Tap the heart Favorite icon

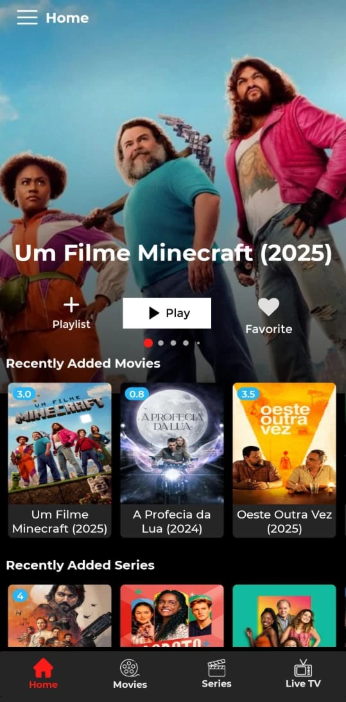[268, 307]
